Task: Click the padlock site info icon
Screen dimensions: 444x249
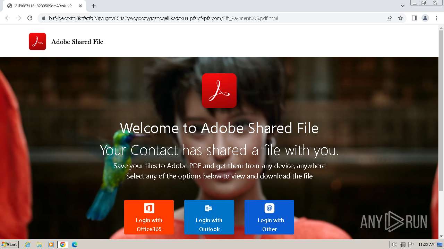Action: [x=44, y=18]
